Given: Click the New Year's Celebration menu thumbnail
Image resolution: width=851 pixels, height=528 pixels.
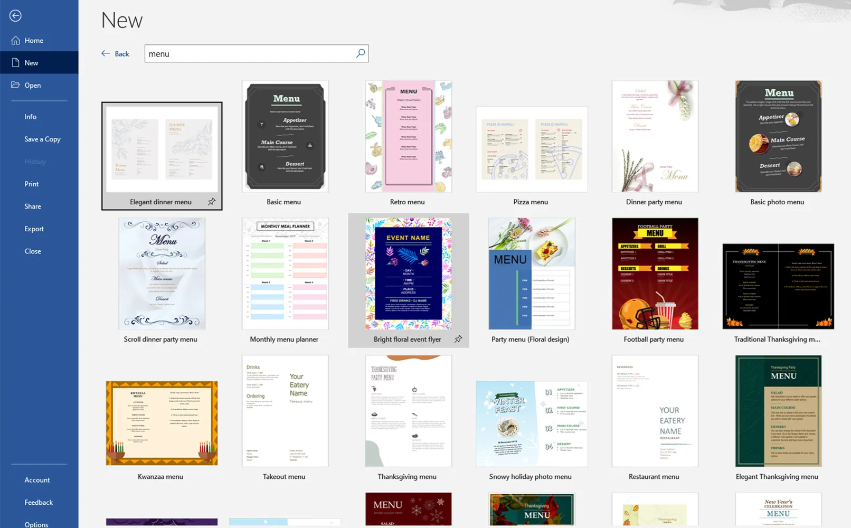Looking at the screenshot, I should (x=778, y=509).
